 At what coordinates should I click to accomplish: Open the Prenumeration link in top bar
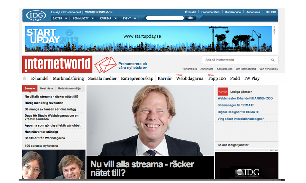[x=210, y=12]
